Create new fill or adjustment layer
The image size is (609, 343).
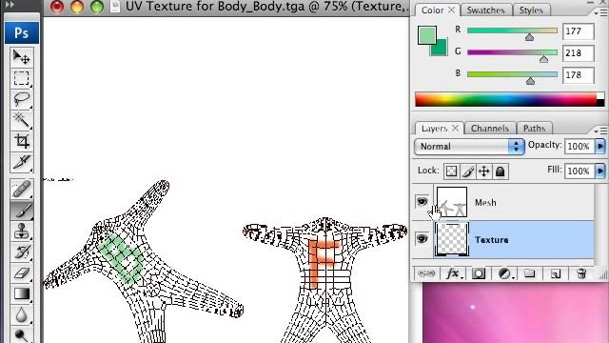(x=504, y=273)
